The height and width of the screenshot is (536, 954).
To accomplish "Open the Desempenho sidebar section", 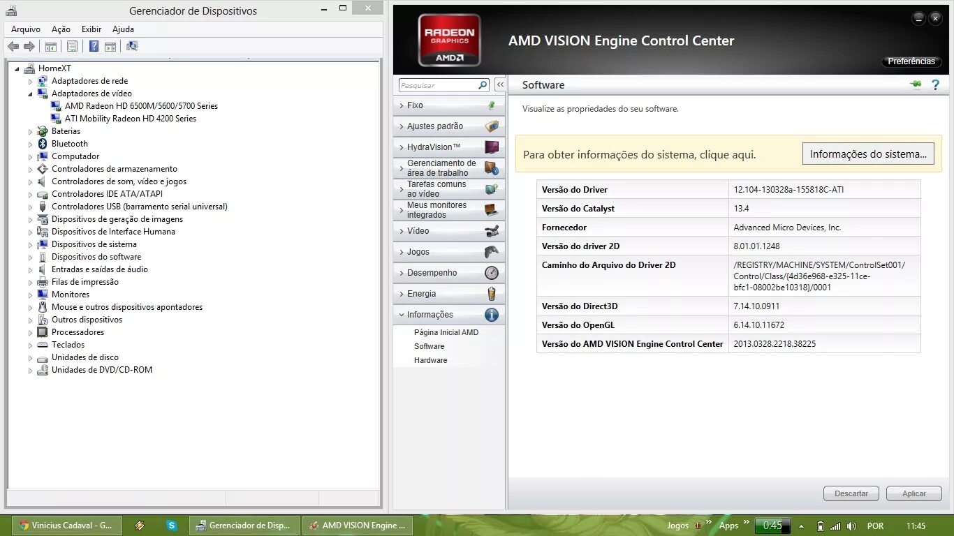I will coord(449,273).
